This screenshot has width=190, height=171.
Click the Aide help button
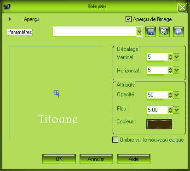133,159
